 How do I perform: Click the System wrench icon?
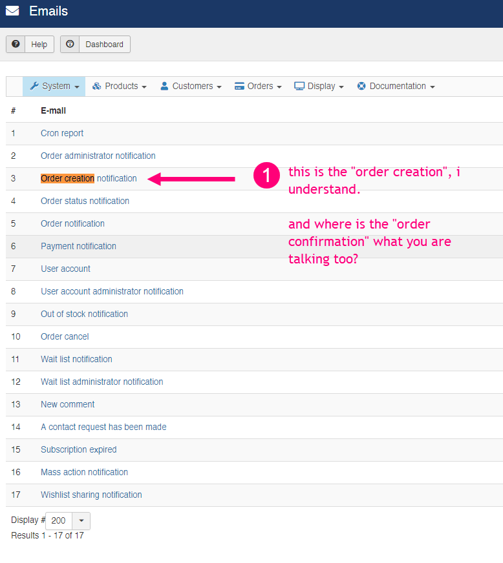(x=34, y=86)
